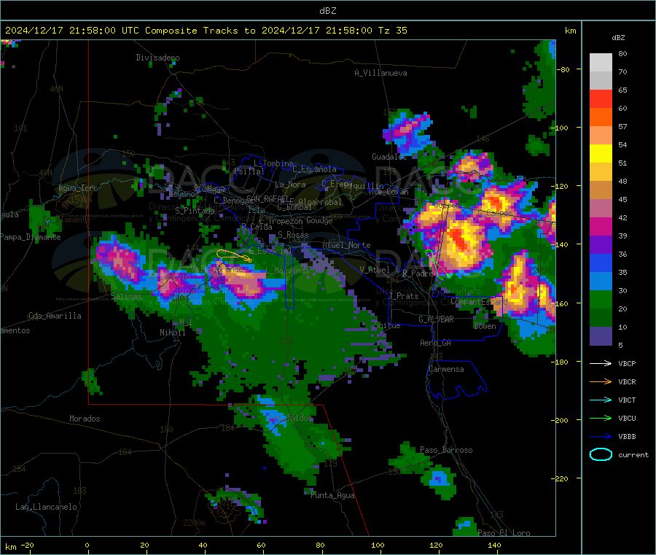Click the Pampa_Diamante location label
Image resolution: width=656 pixels, height=555 pixels.
(x=31, y=237)
